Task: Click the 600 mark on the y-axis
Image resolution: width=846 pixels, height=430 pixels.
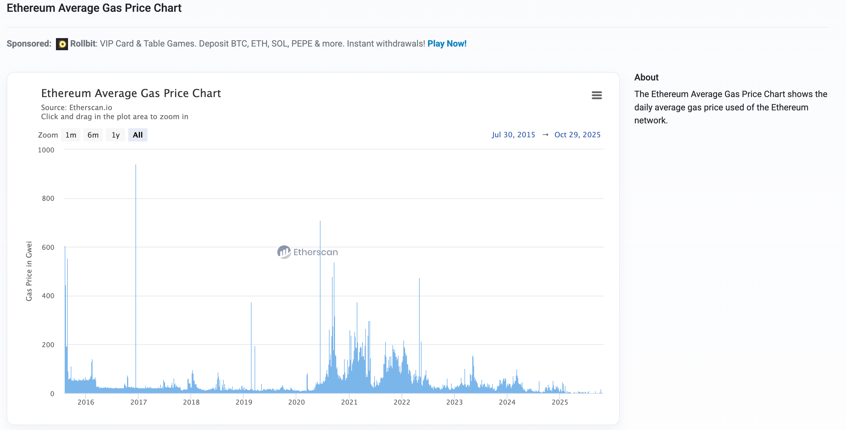Action: tap(49, 247)
